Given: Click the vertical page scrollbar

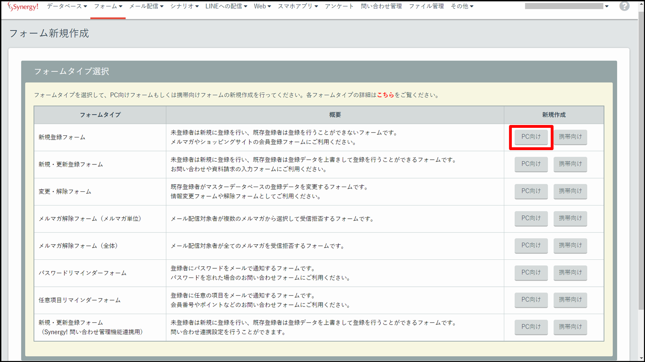Looking at the screenshot, I should [641, 168].
